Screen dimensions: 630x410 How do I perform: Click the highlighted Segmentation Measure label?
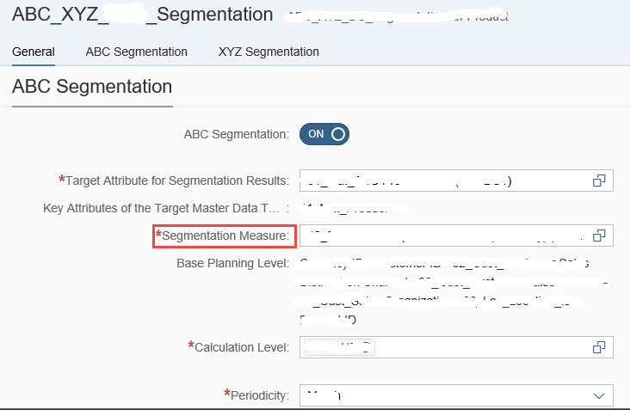(x=225, y=236)
